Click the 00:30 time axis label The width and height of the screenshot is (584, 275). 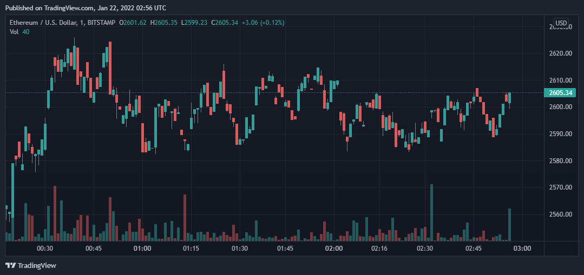click(x=44, y=249)
